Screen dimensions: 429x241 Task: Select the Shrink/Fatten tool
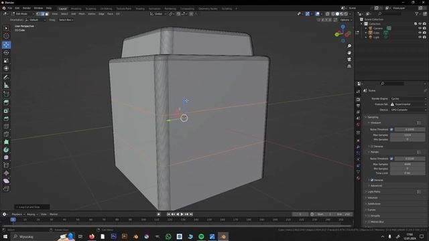tap(6, 173)
